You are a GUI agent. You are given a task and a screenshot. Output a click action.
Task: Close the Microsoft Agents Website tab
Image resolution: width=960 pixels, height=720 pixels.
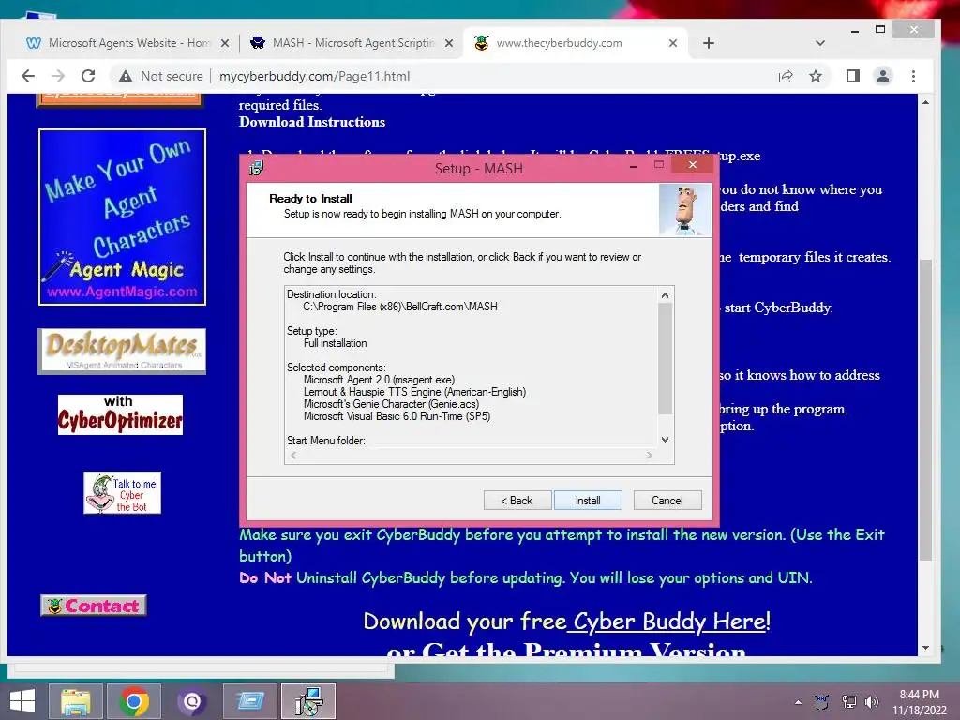tap(225, 43)
